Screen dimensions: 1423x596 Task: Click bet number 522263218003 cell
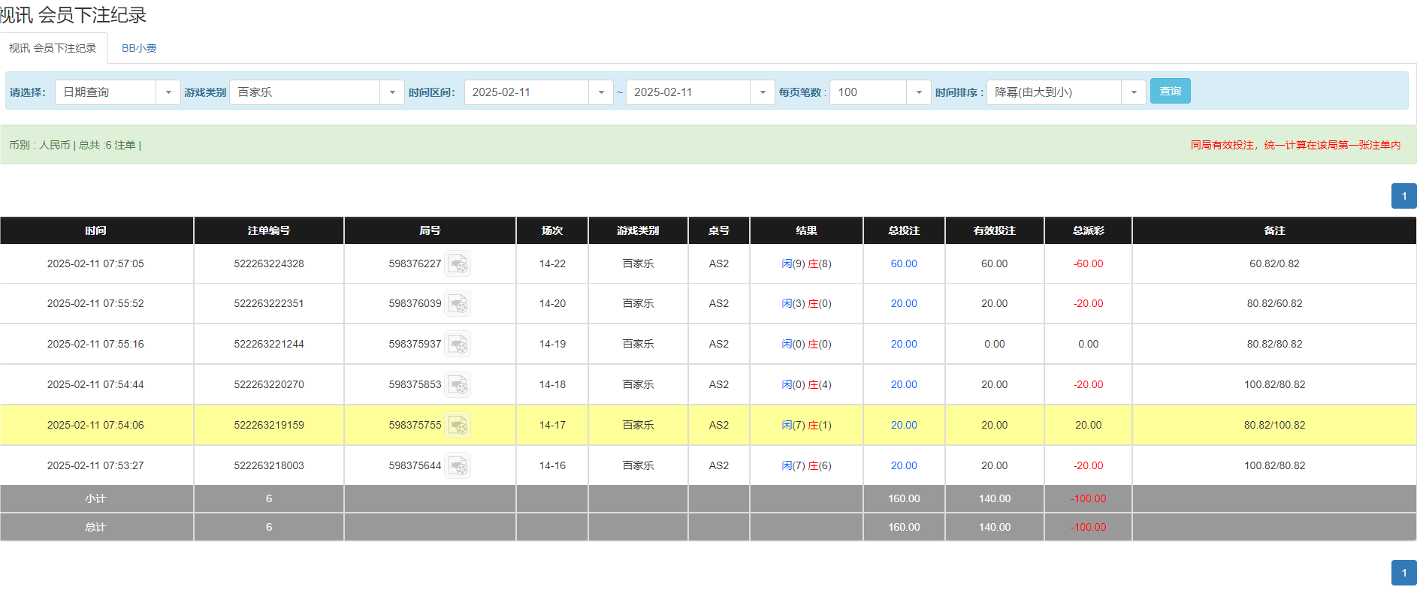(x=269, y=466)
